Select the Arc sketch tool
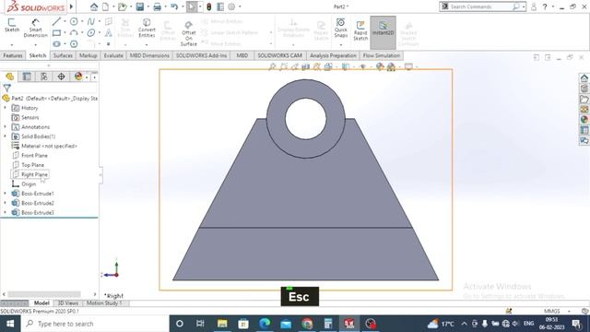 pos(74,33)
